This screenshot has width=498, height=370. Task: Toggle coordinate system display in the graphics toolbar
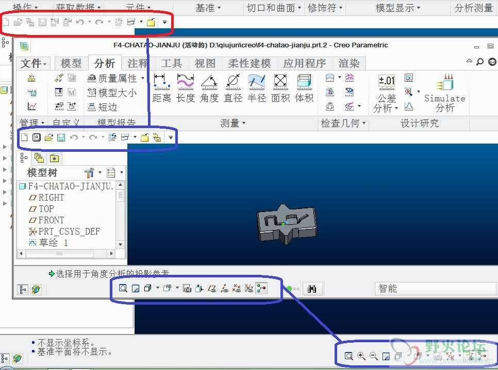(248, 288)
